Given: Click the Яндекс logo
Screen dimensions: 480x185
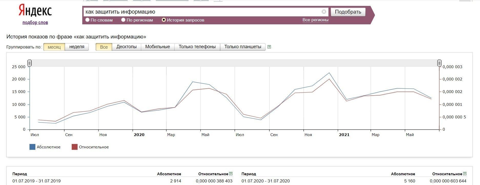Looking at the screenshot, I should coord(35,11).
